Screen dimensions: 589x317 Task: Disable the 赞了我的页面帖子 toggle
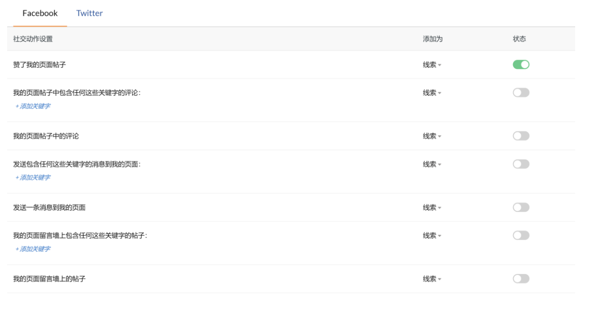[x=521, y=65]
